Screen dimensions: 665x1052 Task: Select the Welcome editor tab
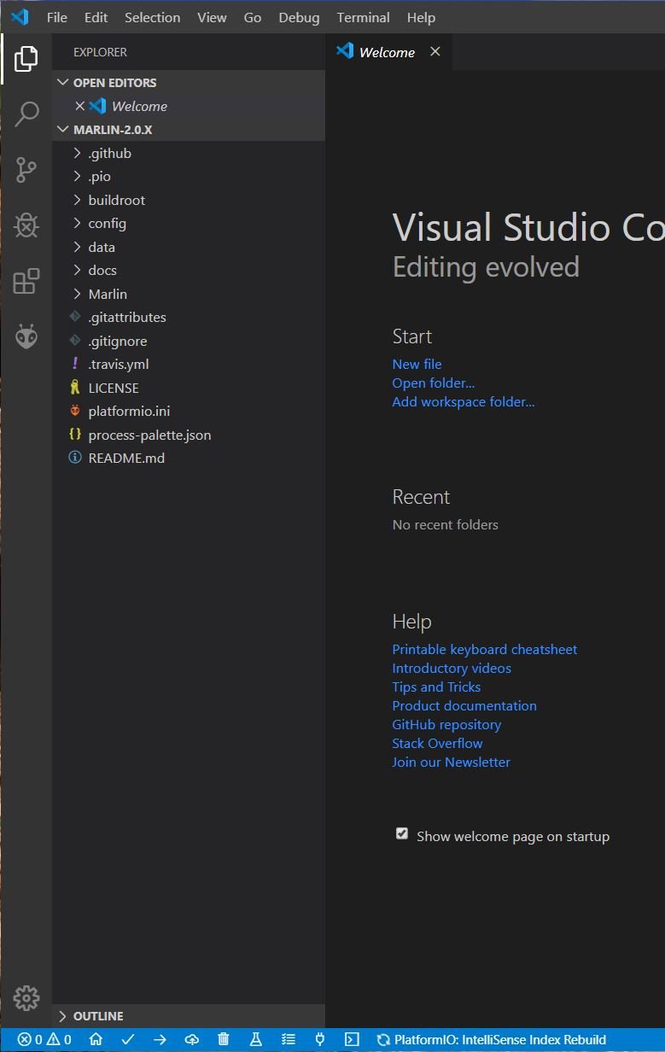[x=388, y=52]
